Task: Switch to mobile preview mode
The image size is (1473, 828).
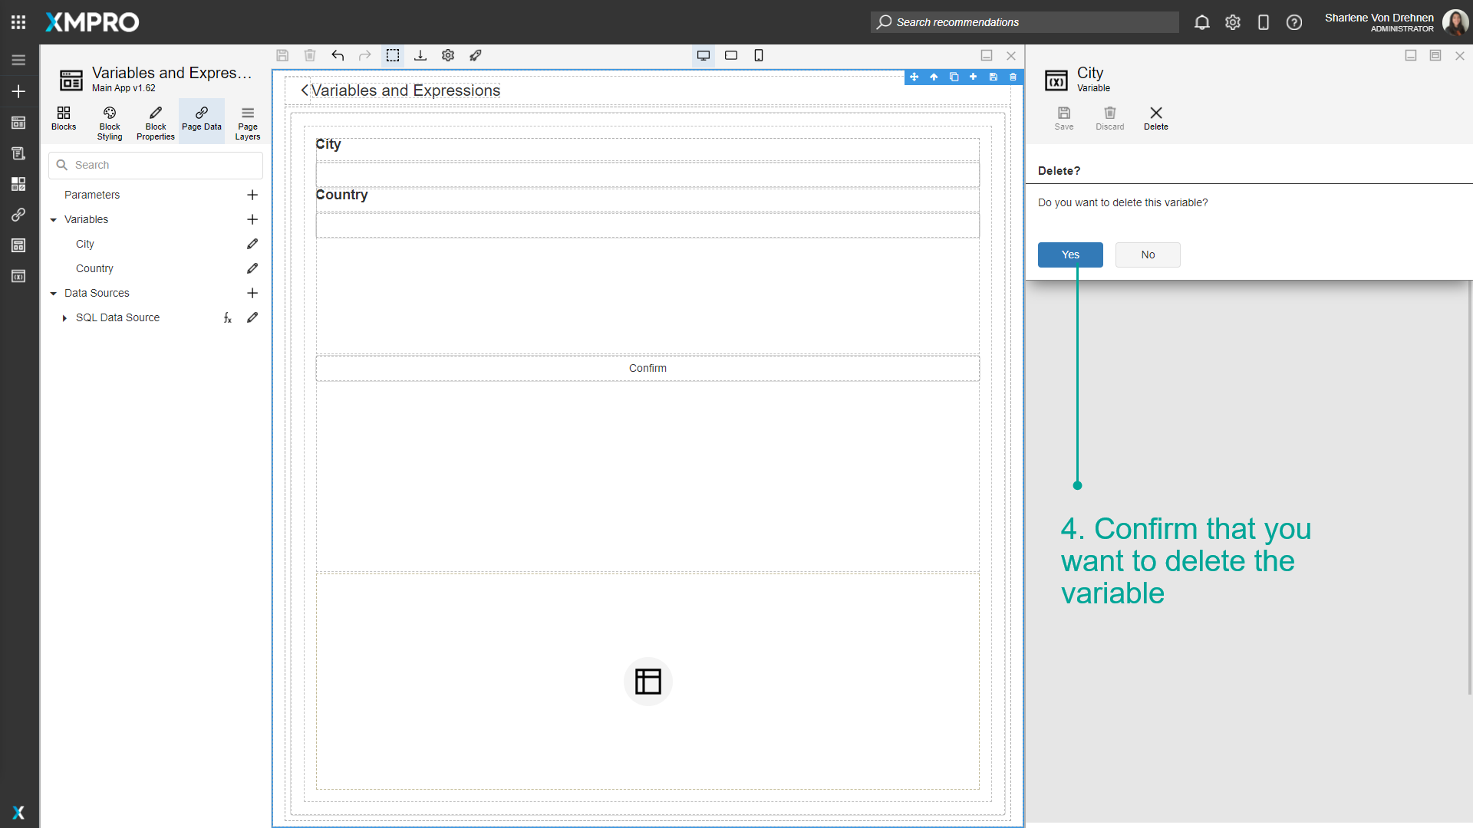Action: point(759,55)
